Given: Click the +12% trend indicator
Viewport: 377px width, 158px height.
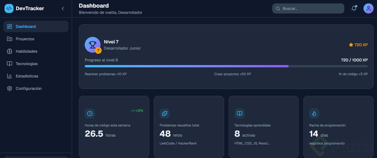Looking at the screenshot, I should click(x=137, y=111).
